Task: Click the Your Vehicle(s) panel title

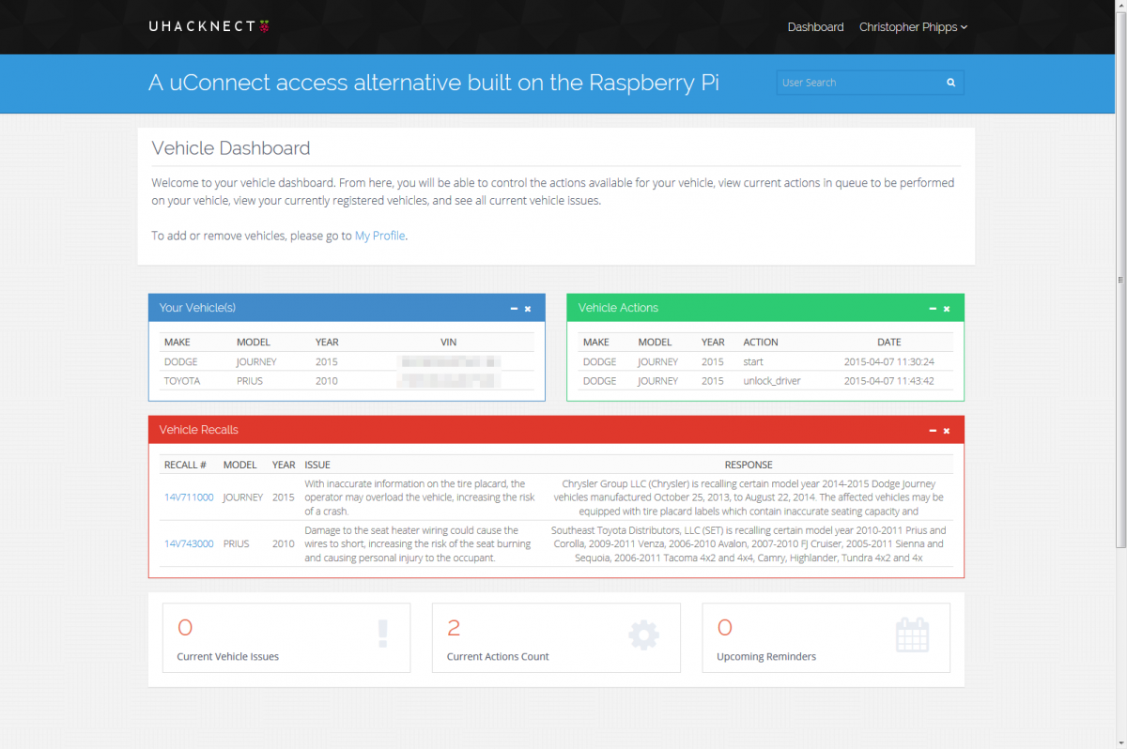Action: [x=198, y=308]
